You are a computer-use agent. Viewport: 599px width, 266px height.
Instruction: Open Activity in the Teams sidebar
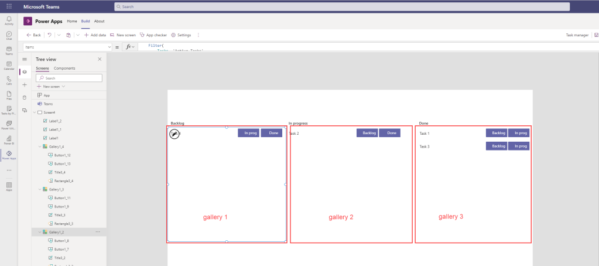(x=9, y=21)
